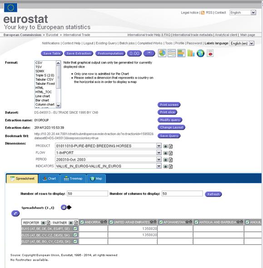Click the horizontal bar chart icon

coord(181,53)
